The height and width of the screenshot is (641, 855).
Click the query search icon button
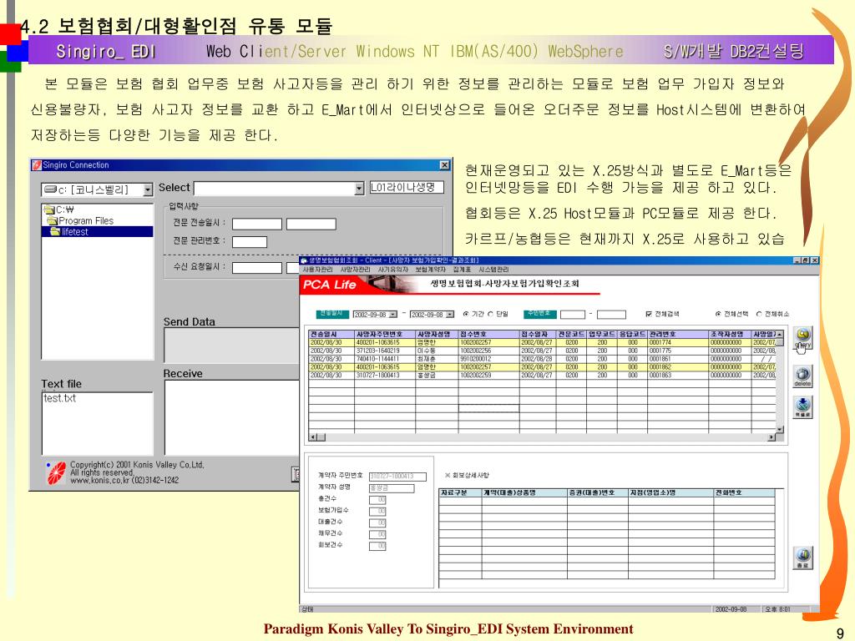802,338
